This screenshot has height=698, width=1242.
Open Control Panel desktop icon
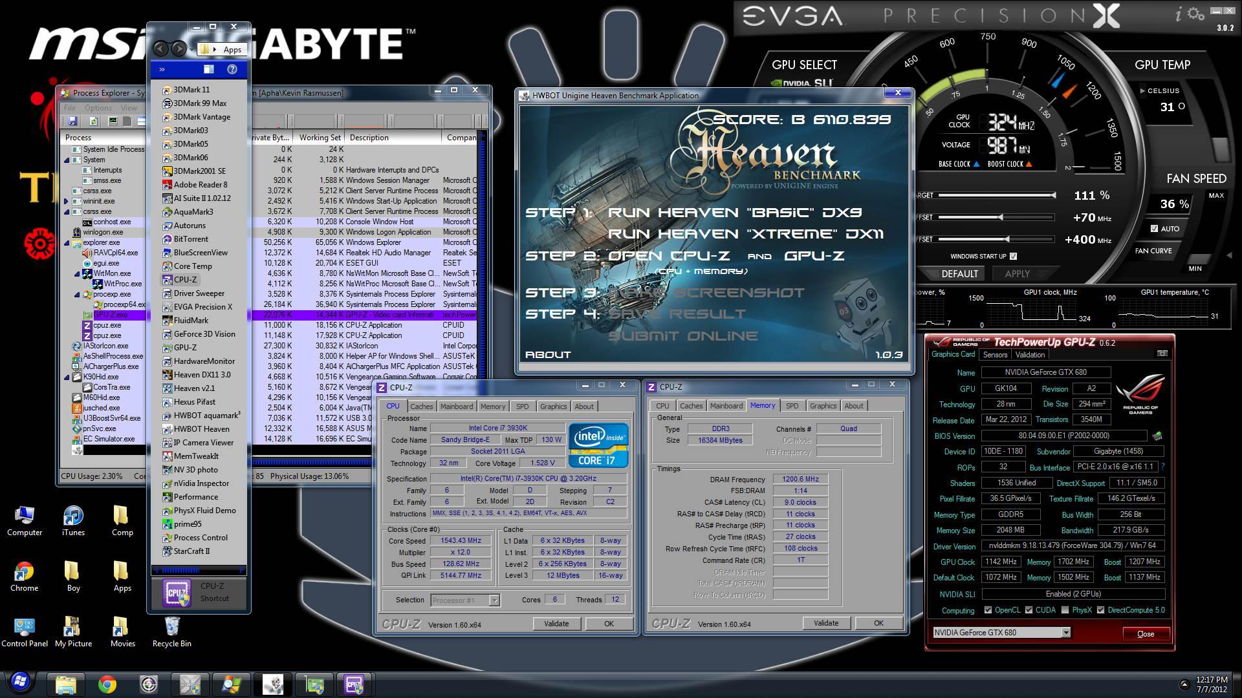tap(25, 632)
